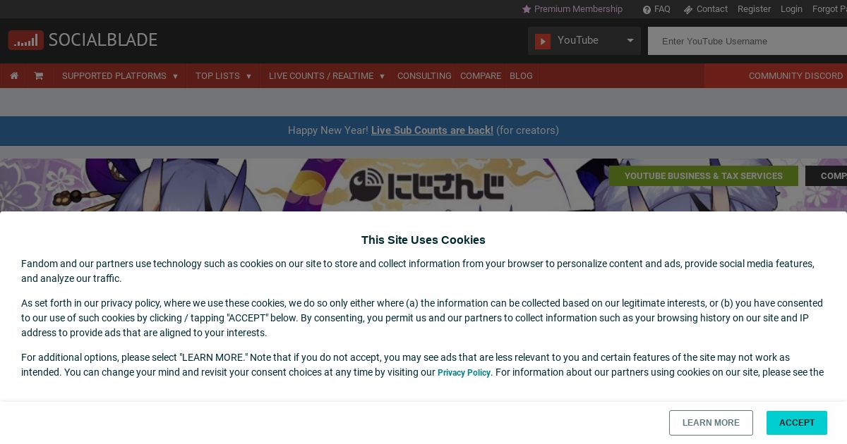Open the Compare menu item
The height and width of the screenshot is (444, 847).
[481, 75]
